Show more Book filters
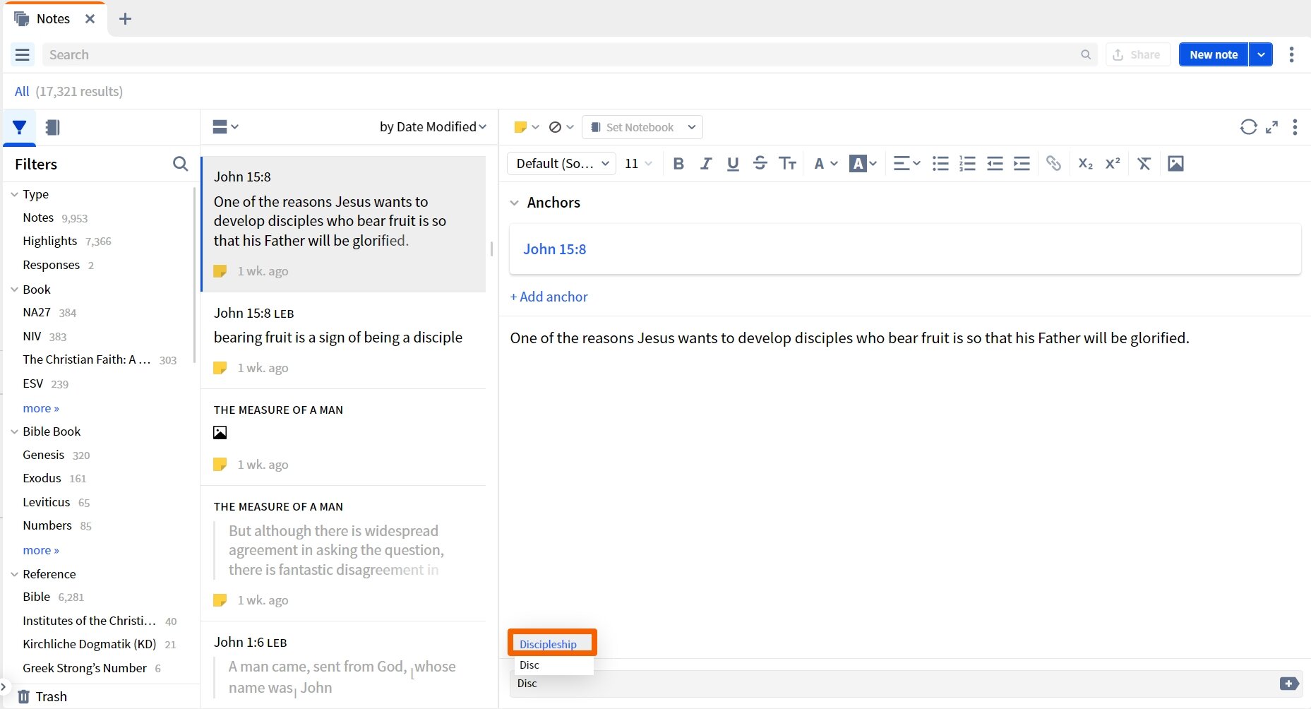1311x709 pixels. (x=41, y=408)
